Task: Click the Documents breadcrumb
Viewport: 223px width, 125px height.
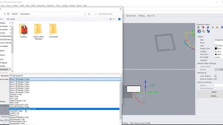Action: click(x=25, y=14)
